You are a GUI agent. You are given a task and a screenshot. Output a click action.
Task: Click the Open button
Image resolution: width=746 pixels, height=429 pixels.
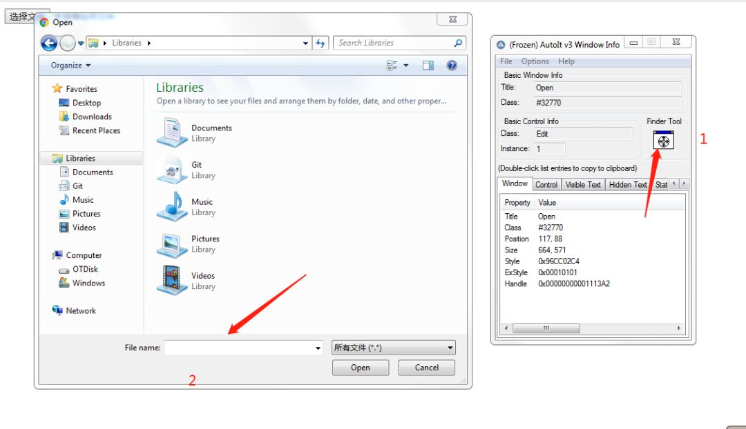coord(361,368)
